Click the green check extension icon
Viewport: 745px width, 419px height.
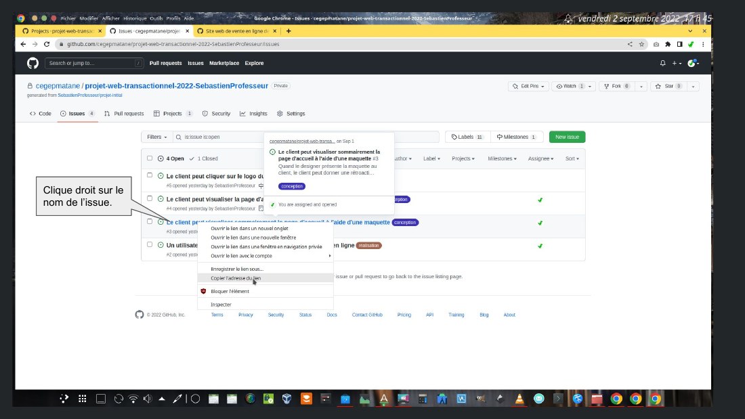[x=691, y=44]
